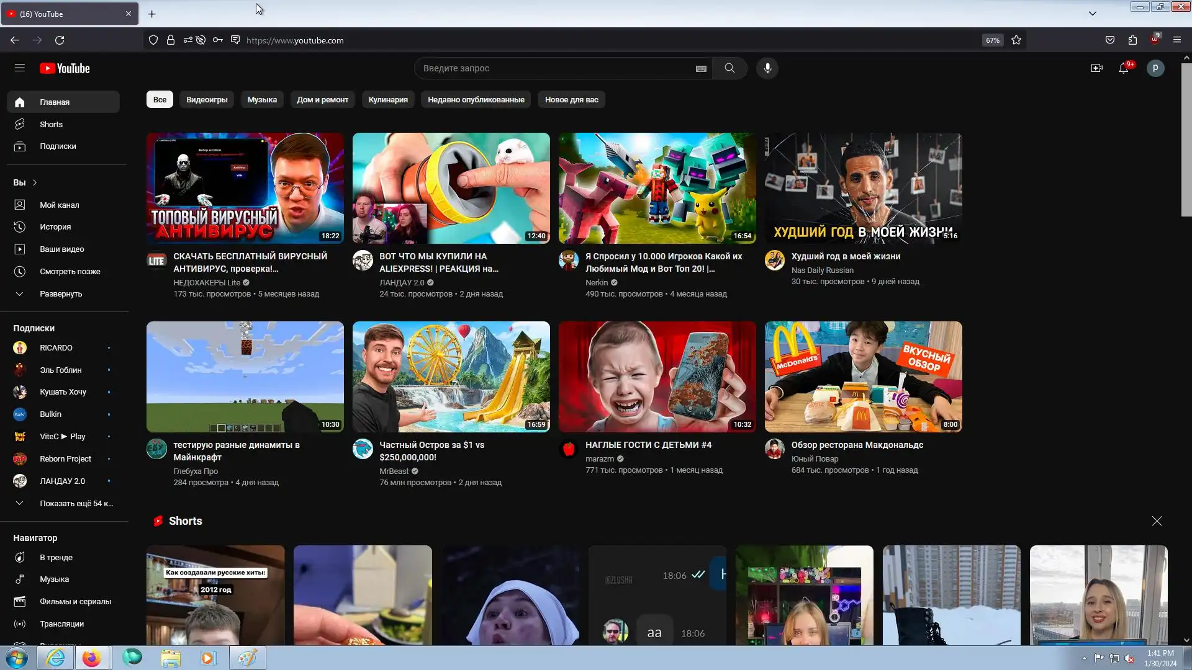Open Shorts in the sidebar
The width and height of the screenshot is (1192, 670).
[51, 124]
